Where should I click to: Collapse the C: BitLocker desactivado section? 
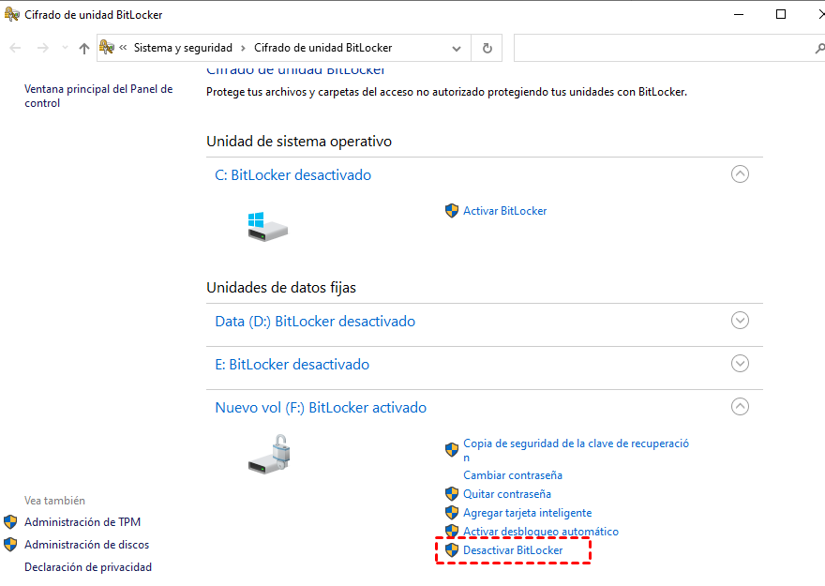point(740,173)
